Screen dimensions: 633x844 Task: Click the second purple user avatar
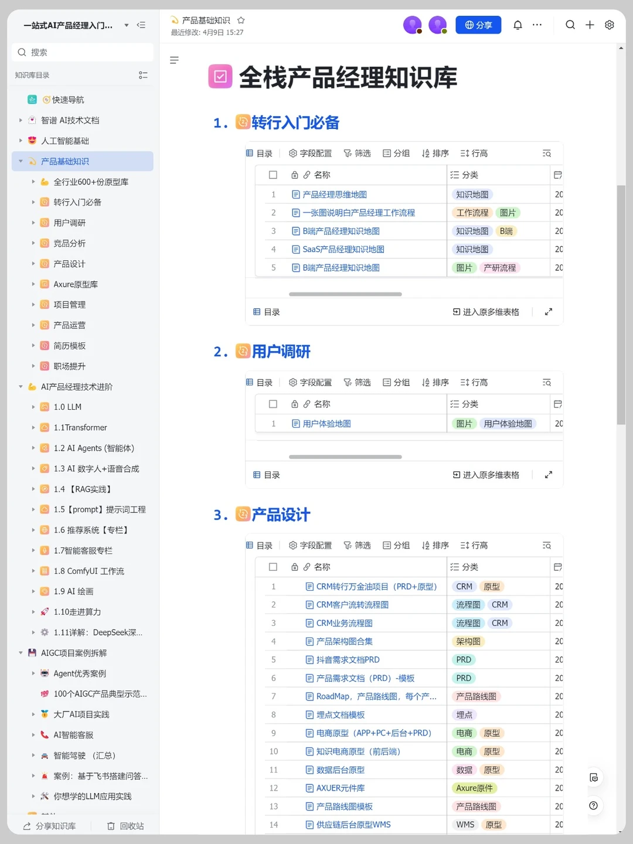[438, 25]
